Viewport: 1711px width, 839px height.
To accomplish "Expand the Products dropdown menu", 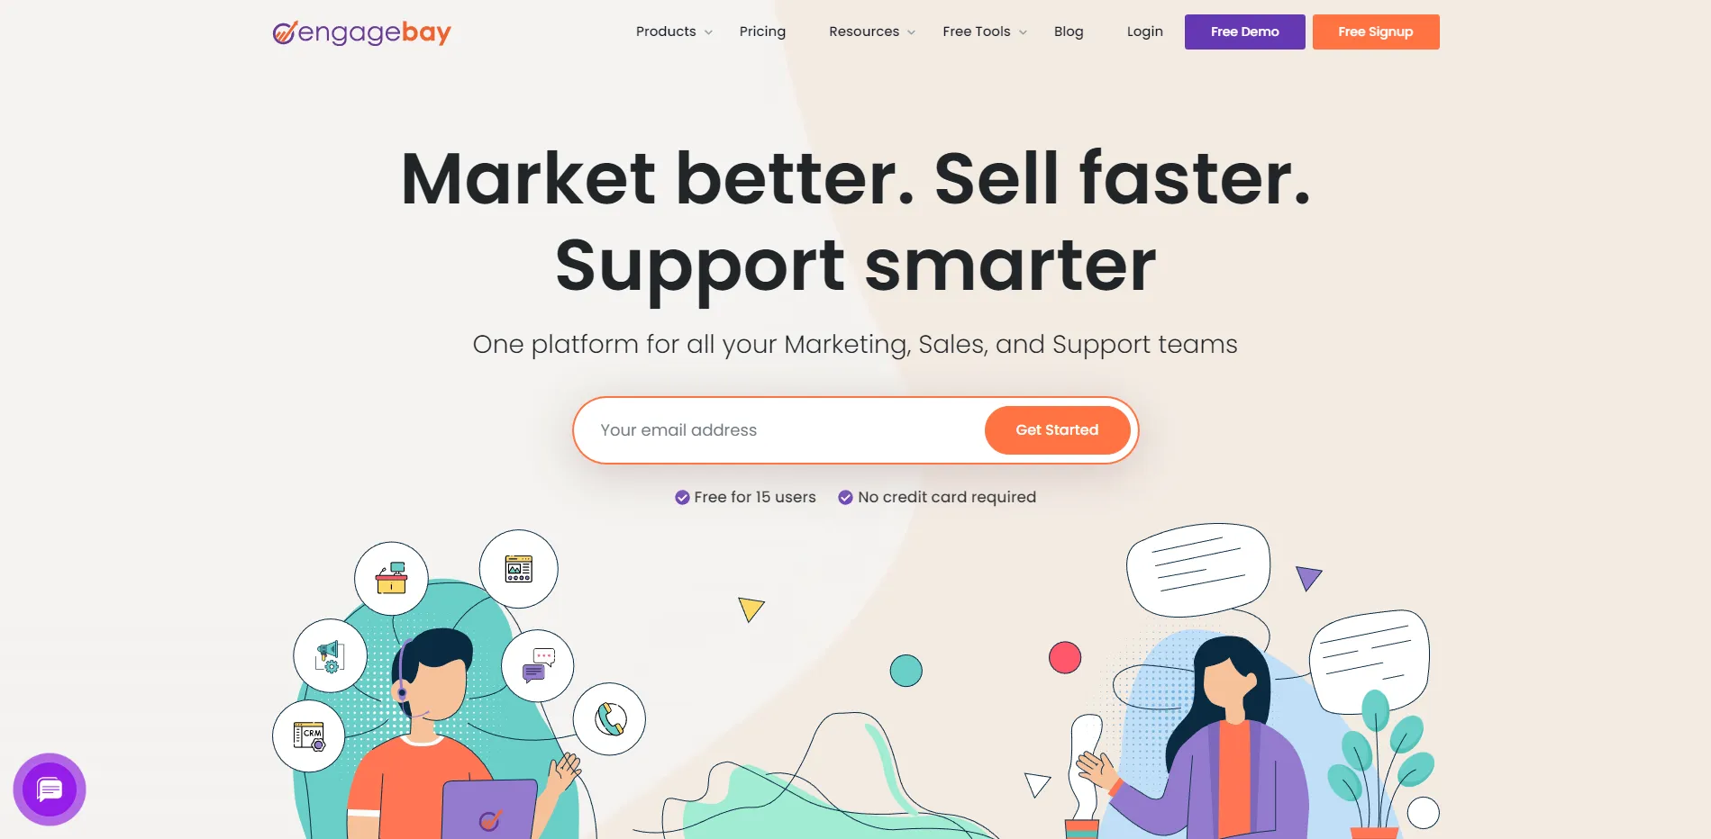I will [x=674, y=32].
